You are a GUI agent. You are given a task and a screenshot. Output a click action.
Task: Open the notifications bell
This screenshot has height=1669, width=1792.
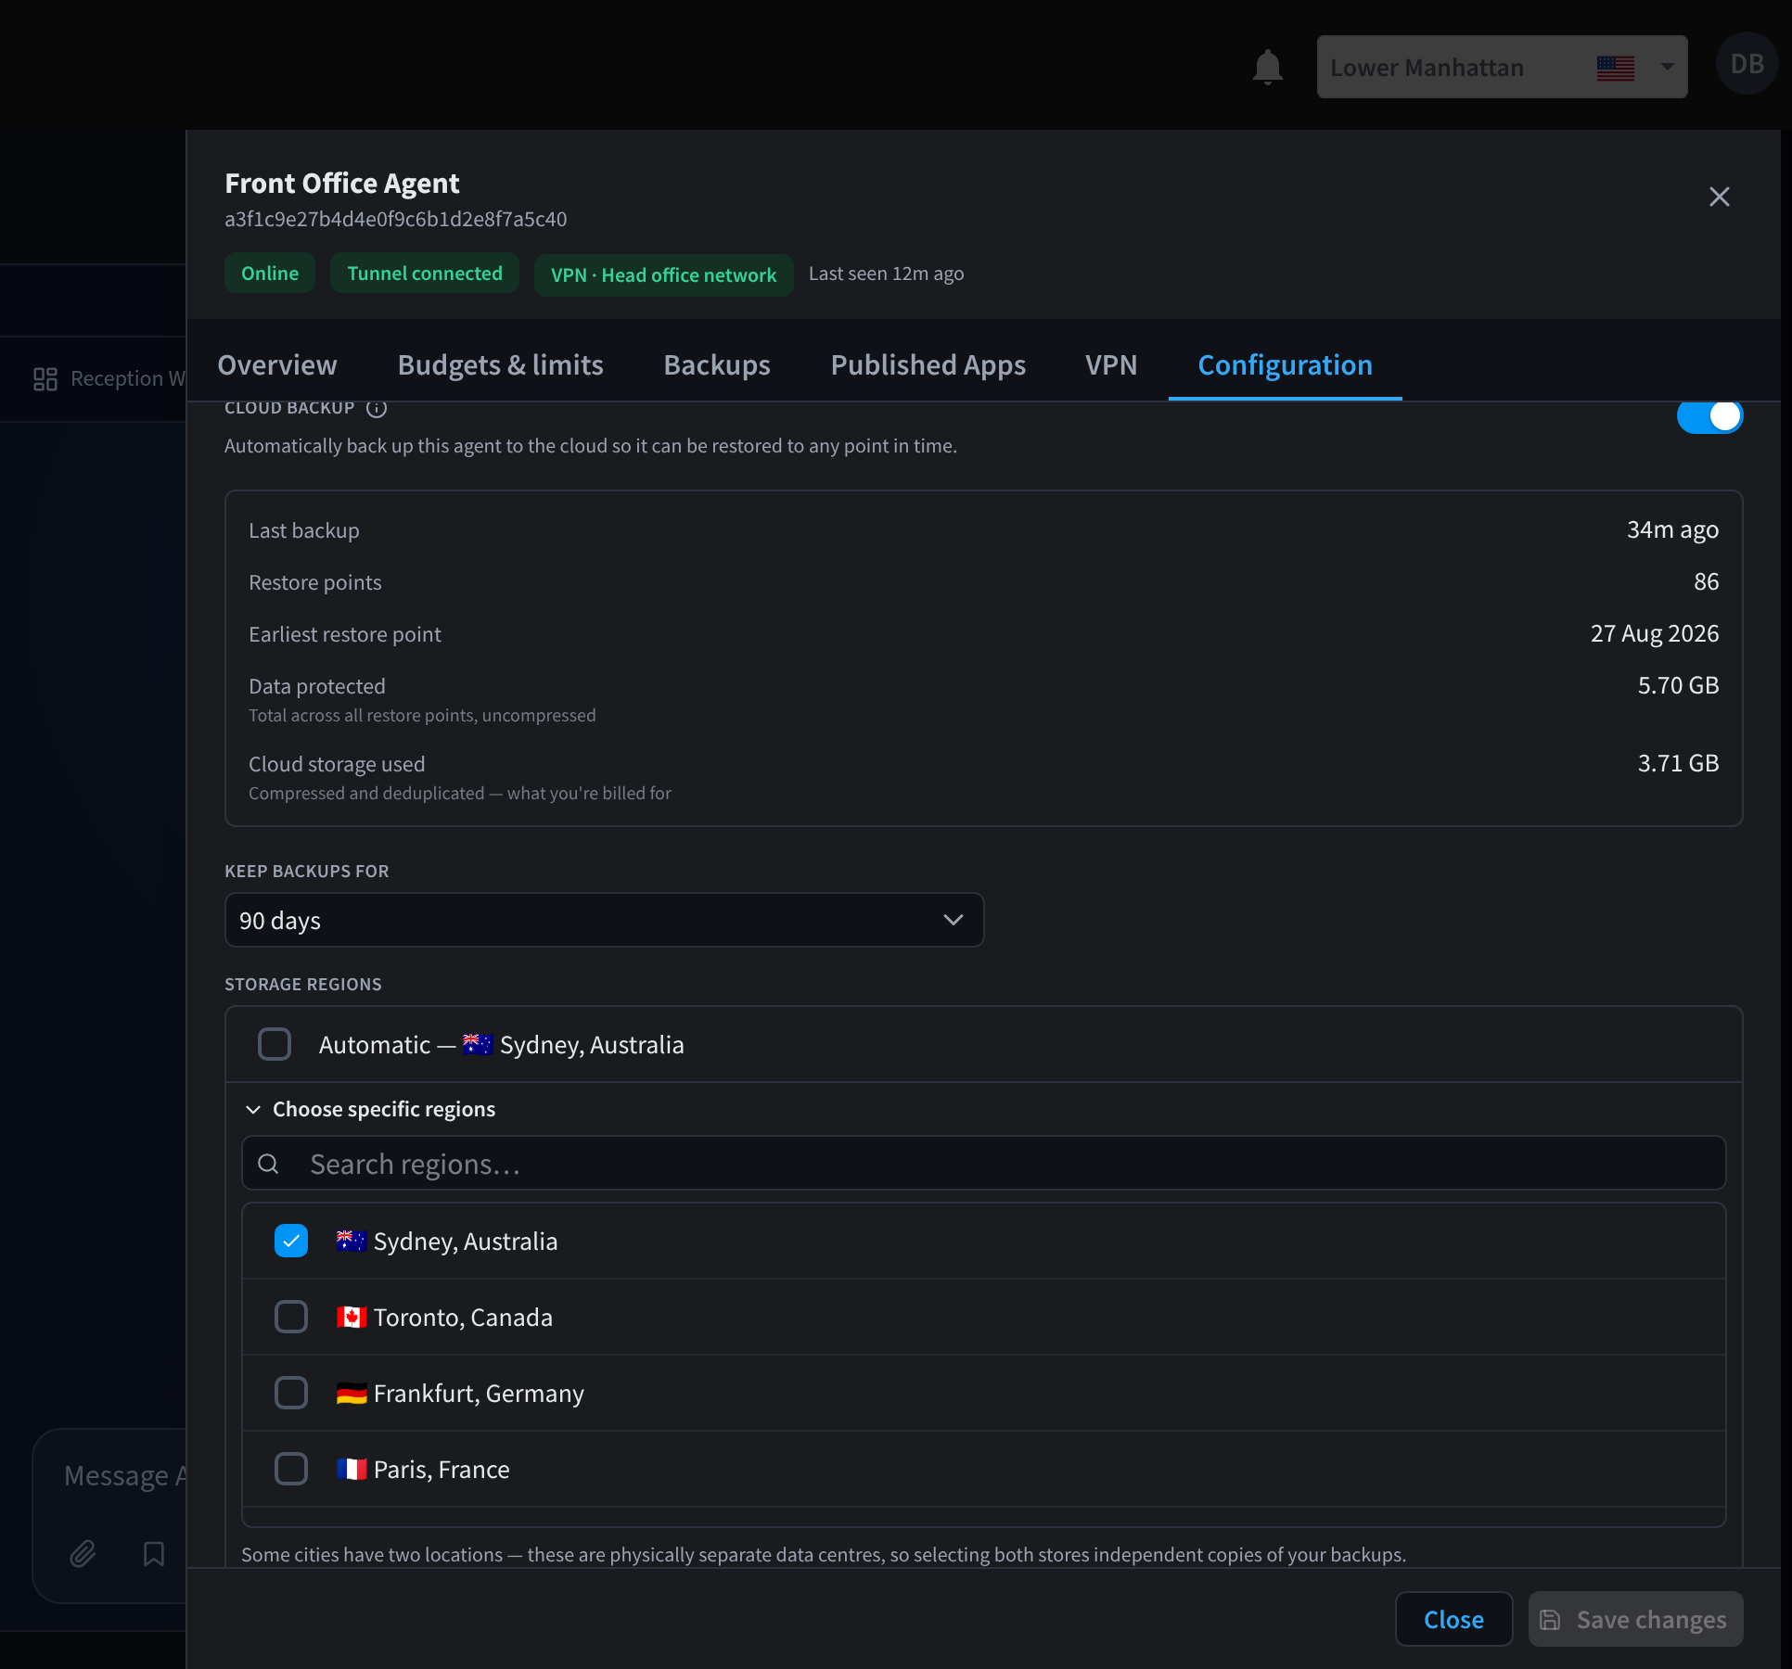click(x=1267, y=67)
